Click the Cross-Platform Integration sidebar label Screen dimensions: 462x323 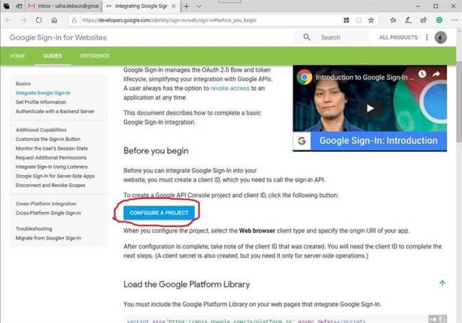tap(46, 203)
